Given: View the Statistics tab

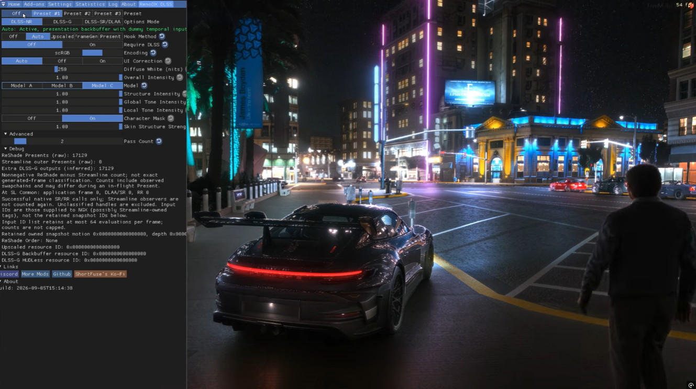Looking at the screenshot, I should click(x=90, y=4).
